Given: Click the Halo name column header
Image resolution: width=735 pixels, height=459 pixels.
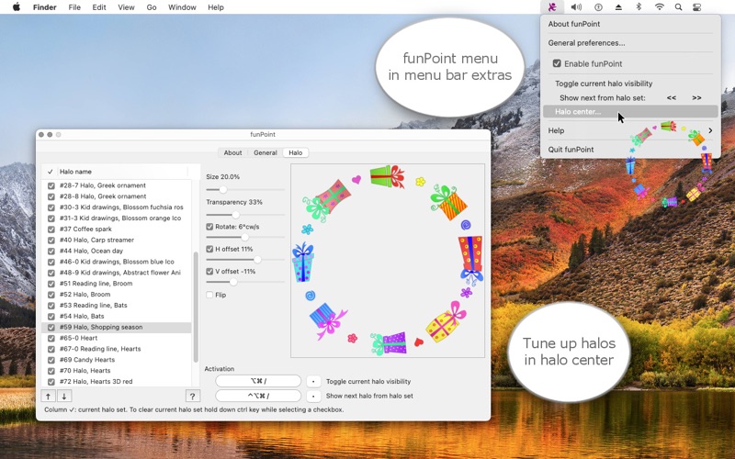Looking at the screenshot, I should 75,172.
